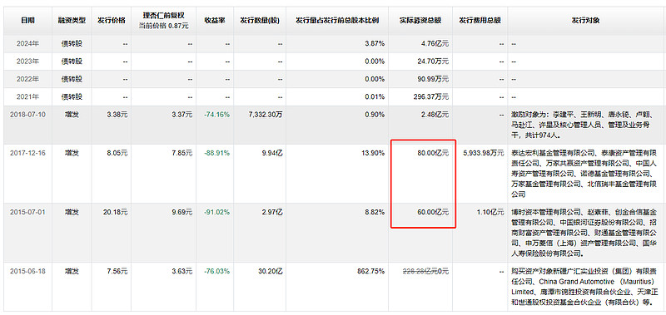Click the 60.00亿元 raised amount

tap(433, 212)
